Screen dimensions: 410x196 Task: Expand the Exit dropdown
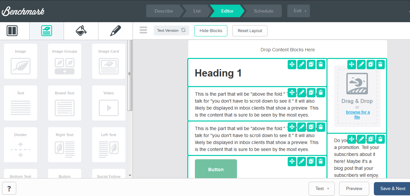pos(299,11)
